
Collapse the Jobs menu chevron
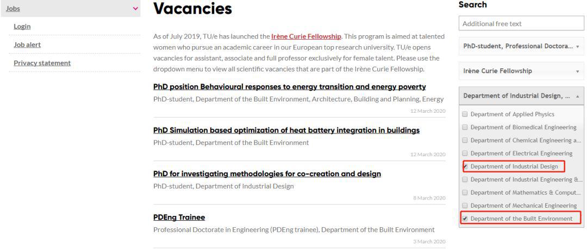pyautogui.click(x=135, y=8)
